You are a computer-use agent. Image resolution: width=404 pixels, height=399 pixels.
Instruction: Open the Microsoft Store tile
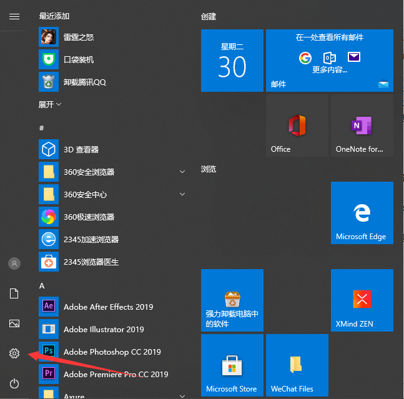tap(232, 365)
